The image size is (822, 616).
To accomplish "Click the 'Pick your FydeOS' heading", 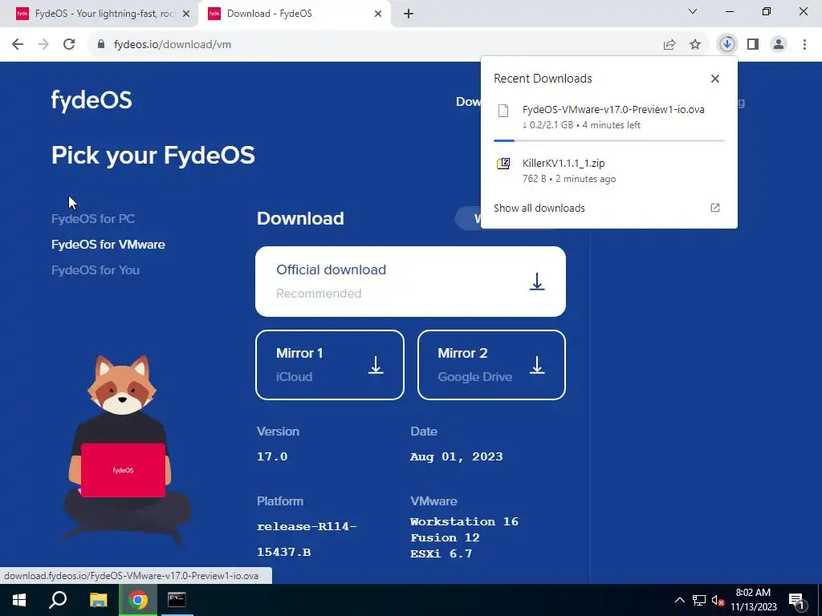I will pyautogui.click(x=153, y=156).
